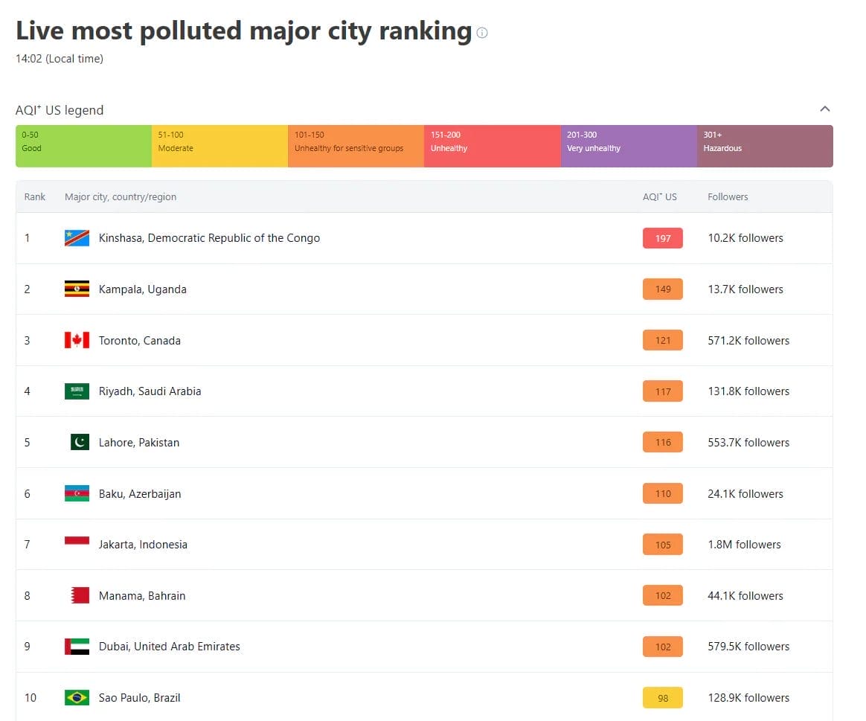Click Sao Paulo's yellow 98 AQI badge

(x=662, y=698)
